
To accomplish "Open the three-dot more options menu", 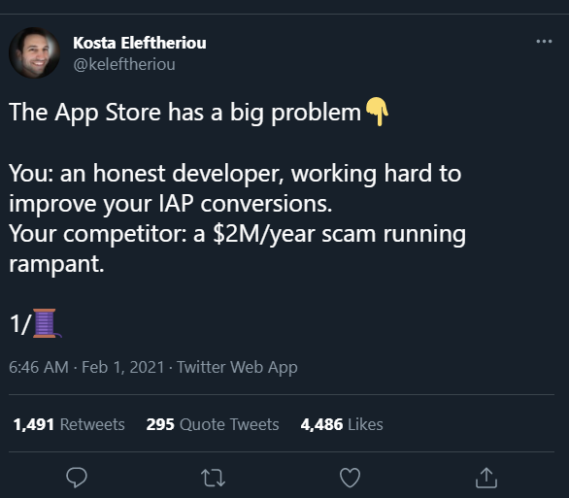I will (x=544, y=42).
